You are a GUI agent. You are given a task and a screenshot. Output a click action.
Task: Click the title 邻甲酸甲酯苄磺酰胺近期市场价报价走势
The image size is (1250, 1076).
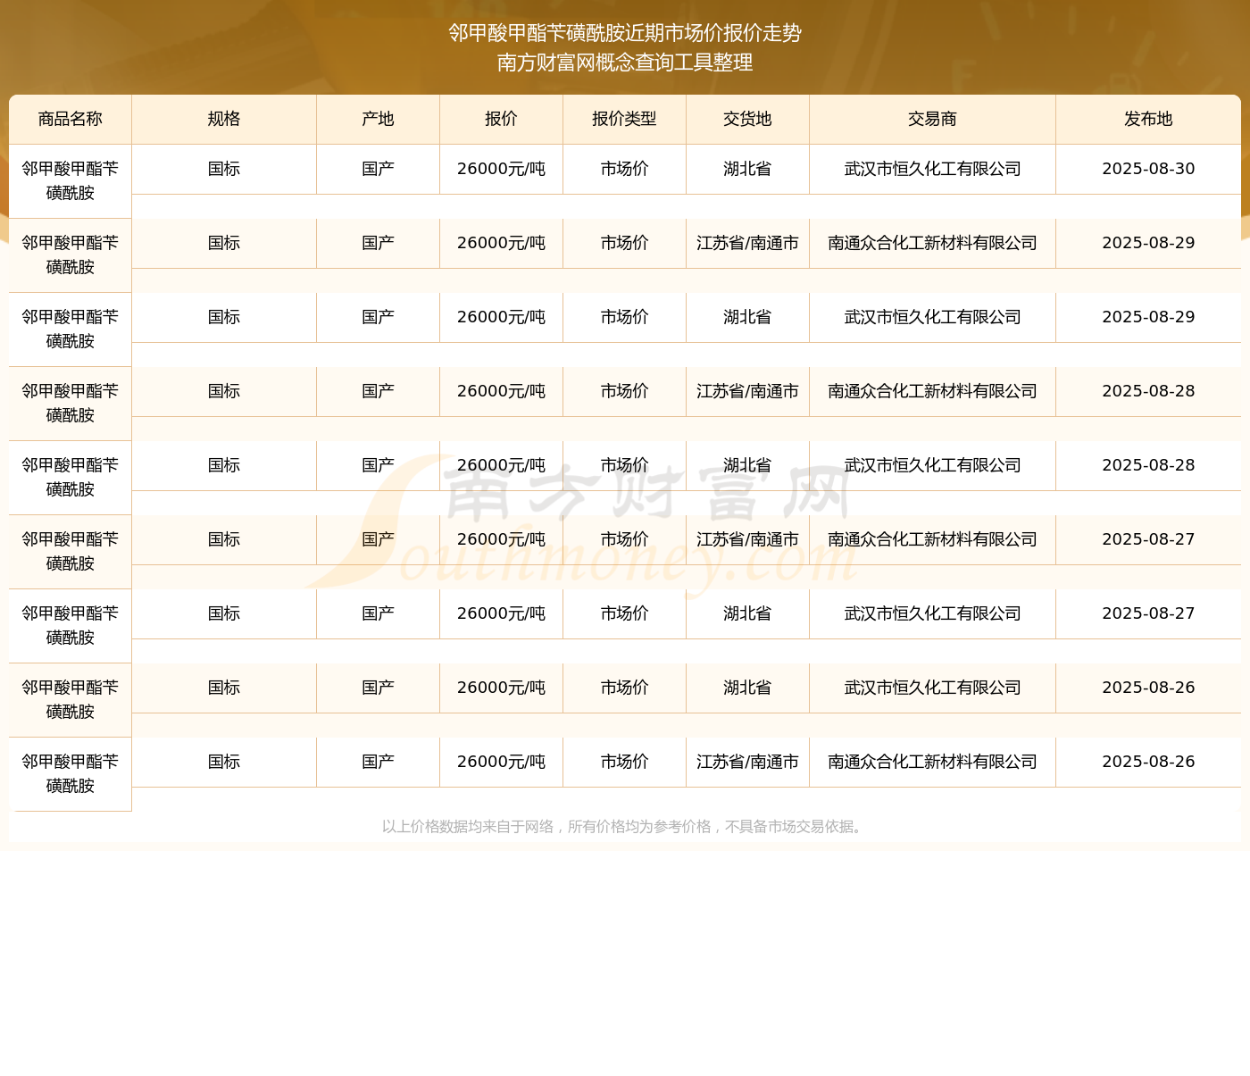[x=625, y=33]
